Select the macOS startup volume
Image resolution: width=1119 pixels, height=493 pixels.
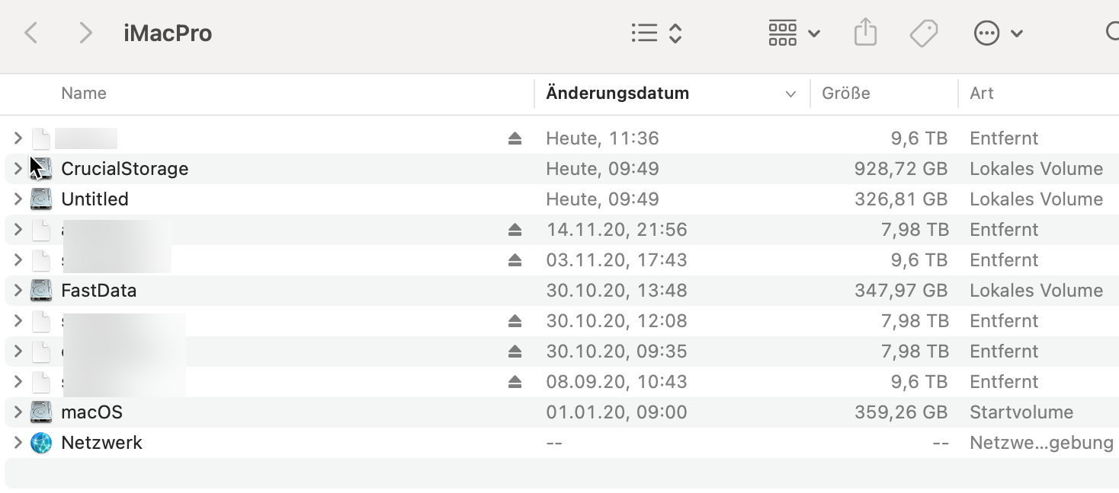[x=91, y=412]
